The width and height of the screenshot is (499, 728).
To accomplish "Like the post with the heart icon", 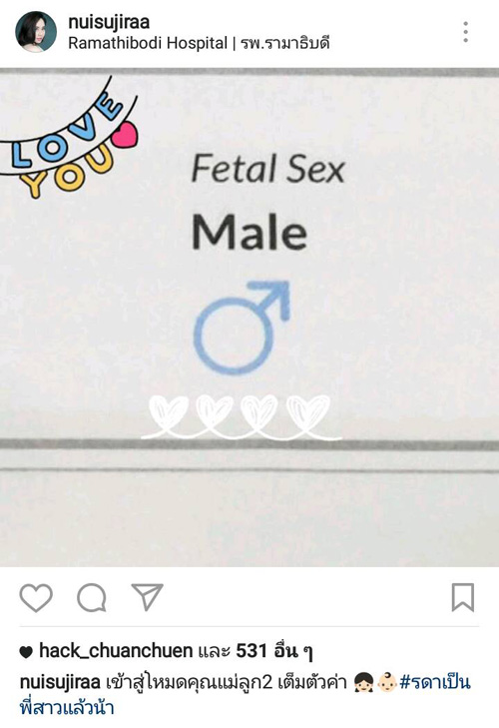I will [x=36, y=597].
